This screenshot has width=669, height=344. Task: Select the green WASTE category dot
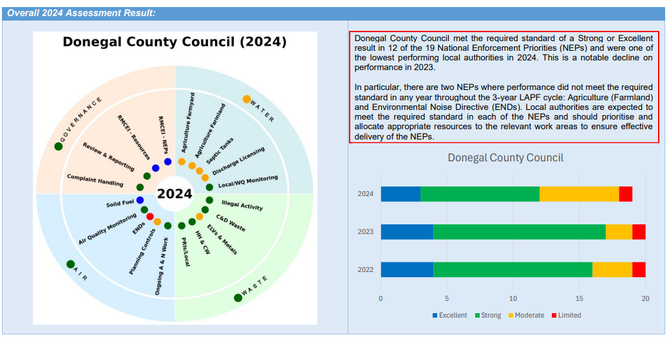238,297
